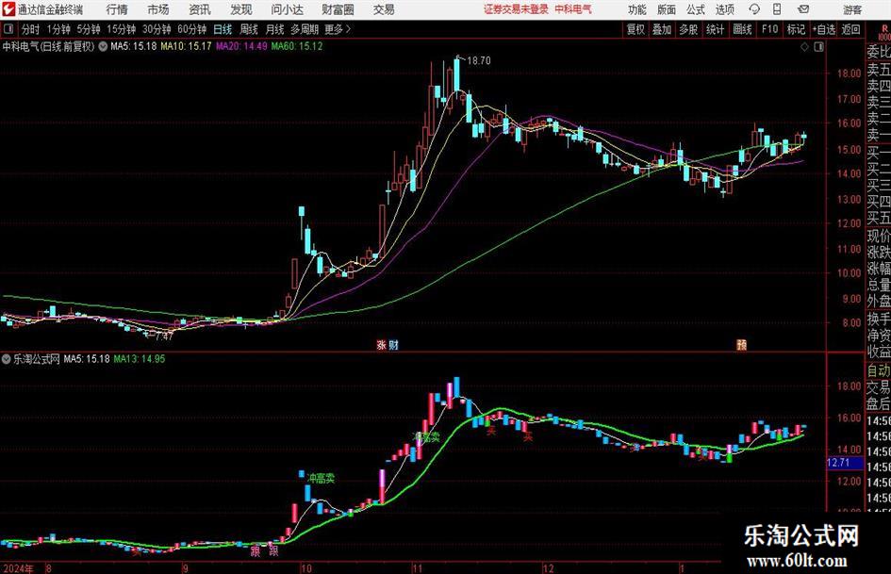This screenshot has width=891, height=574.
Task: Click the 通达信 red logo icon
Action: pyautogui.click(x=8, y=9)
